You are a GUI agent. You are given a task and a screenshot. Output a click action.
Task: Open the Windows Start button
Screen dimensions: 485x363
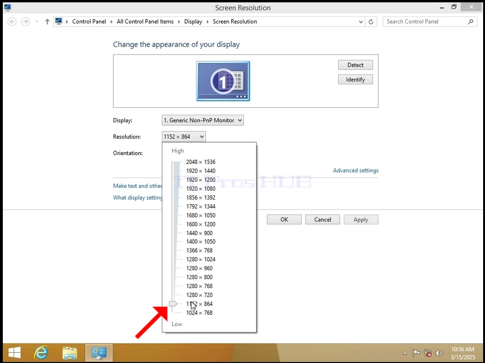[x=14, y=353]
